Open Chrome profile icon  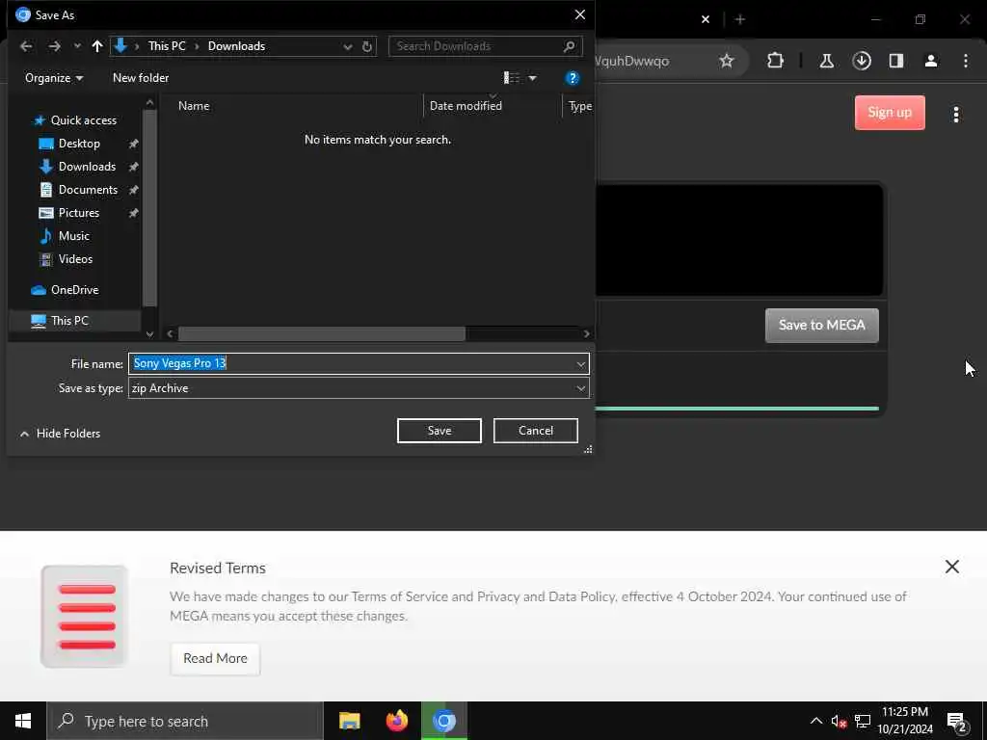[x=931, y=61]
